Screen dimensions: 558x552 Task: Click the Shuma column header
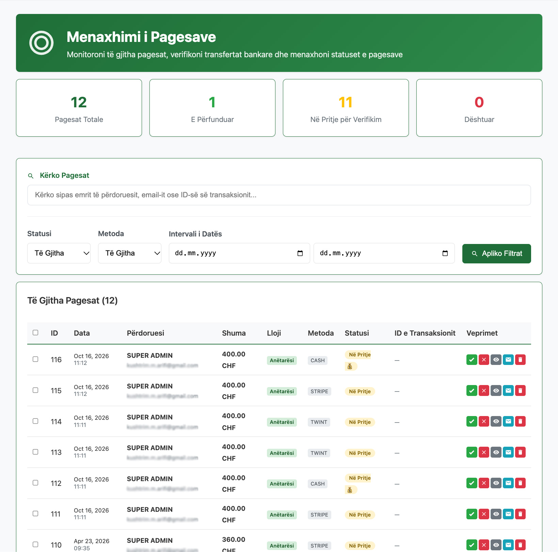click(234, 333)
